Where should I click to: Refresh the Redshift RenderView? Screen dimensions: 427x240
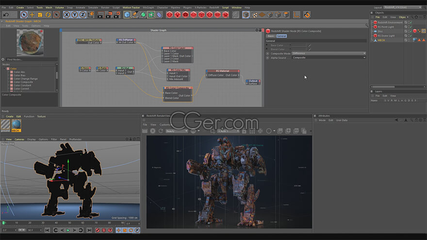(x=161, y=131)
